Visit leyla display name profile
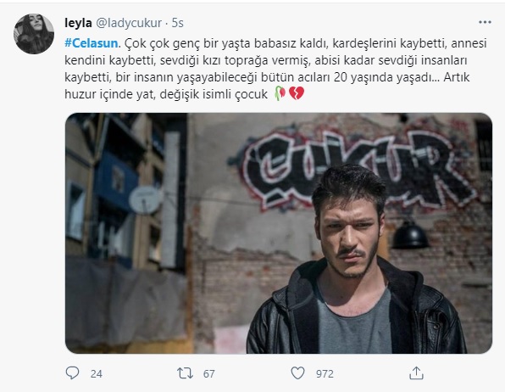 [78, 23]
